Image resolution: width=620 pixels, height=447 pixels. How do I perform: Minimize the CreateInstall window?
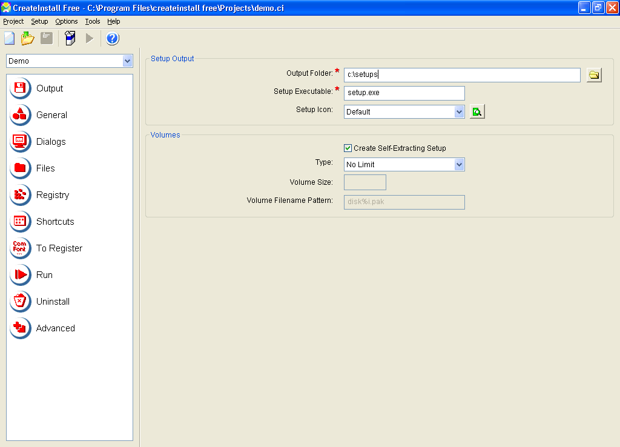584,7
